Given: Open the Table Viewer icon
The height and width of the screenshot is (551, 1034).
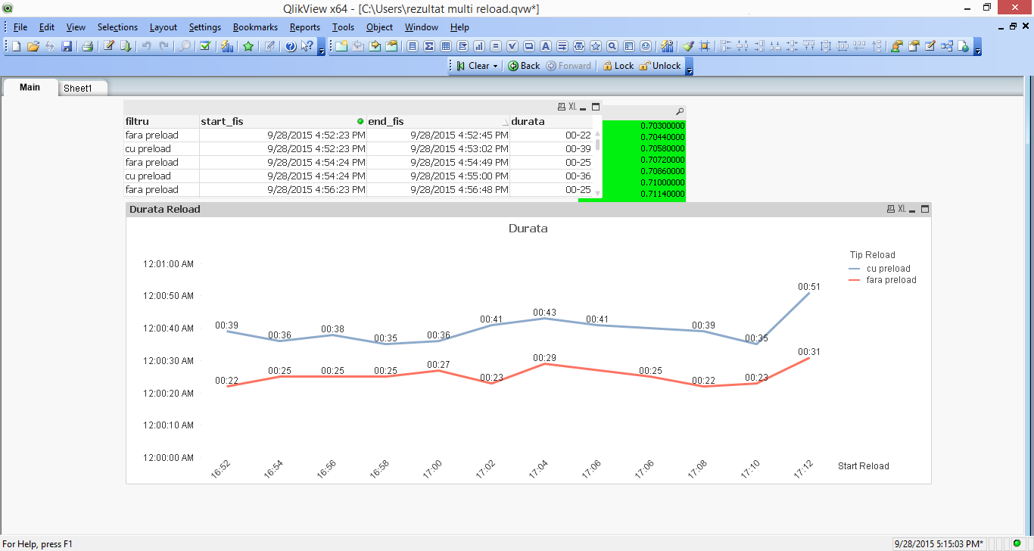Looking at the screenshot, I should click(x=947, y=46).
